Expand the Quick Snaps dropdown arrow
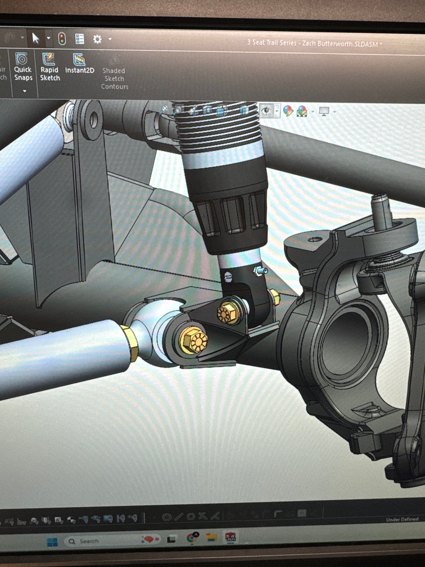This screenshot has height=567, width=425. tap(24, 91)
